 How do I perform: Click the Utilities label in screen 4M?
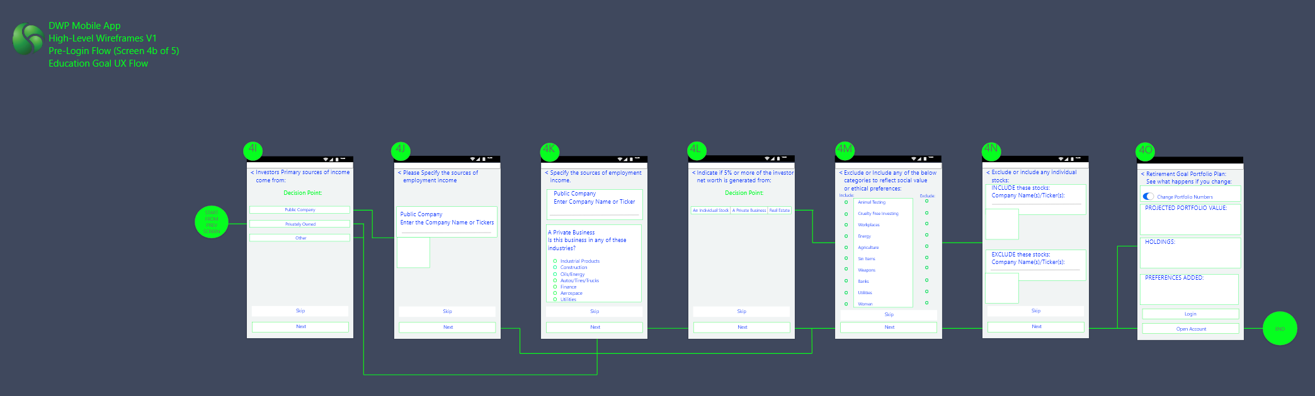865,293
